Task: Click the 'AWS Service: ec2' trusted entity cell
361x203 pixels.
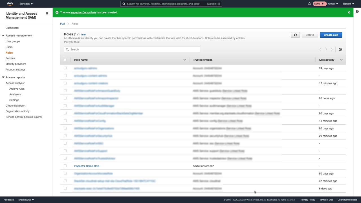Action: 203,166
